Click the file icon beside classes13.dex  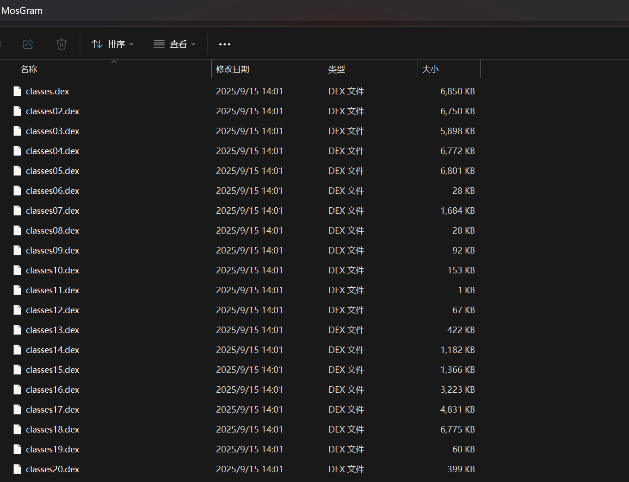[18, 330]
